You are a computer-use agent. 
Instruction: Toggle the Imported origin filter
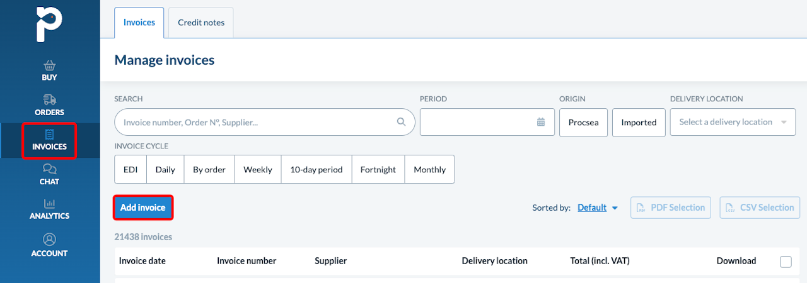tap(639, 123)
